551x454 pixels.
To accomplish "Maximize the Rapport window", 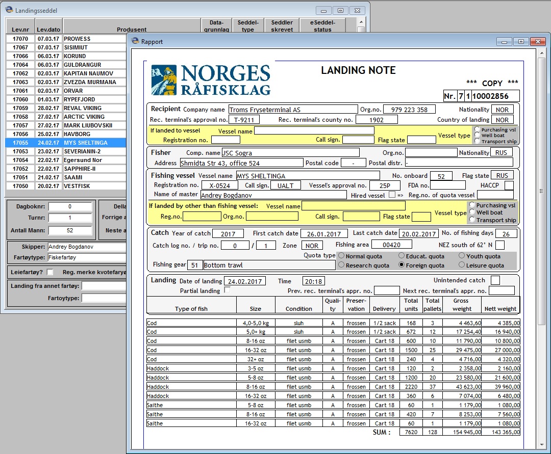I will click(521, 41).
